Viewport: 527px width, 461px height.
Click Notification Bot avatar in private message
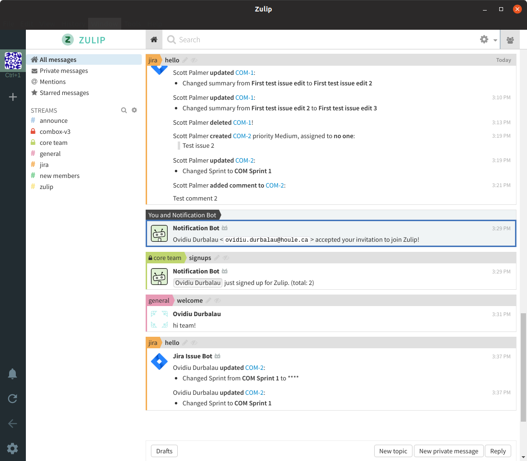pos(160,234)
